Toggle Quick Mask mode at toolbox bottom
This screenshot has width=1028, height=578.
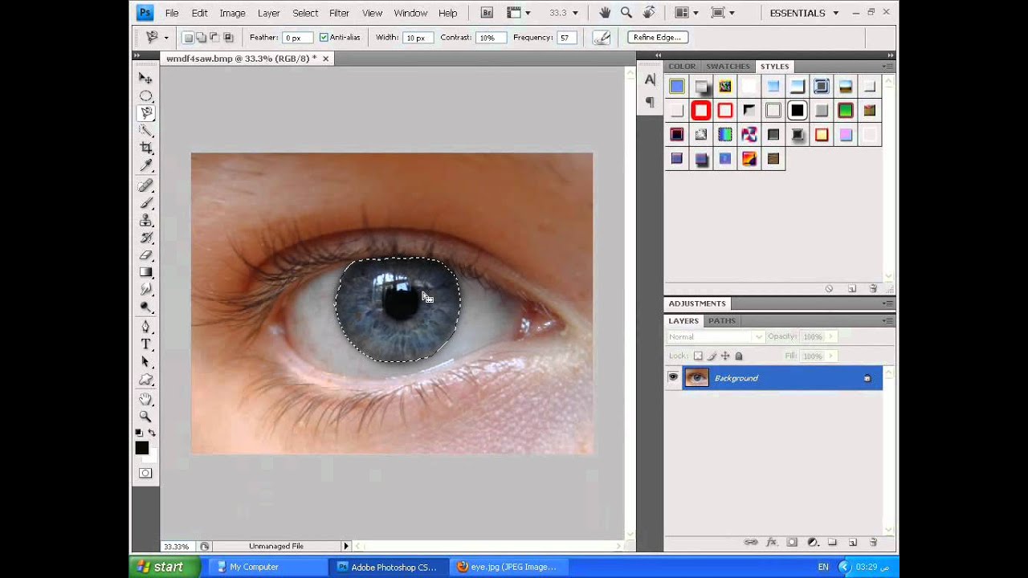coord(145,473)
